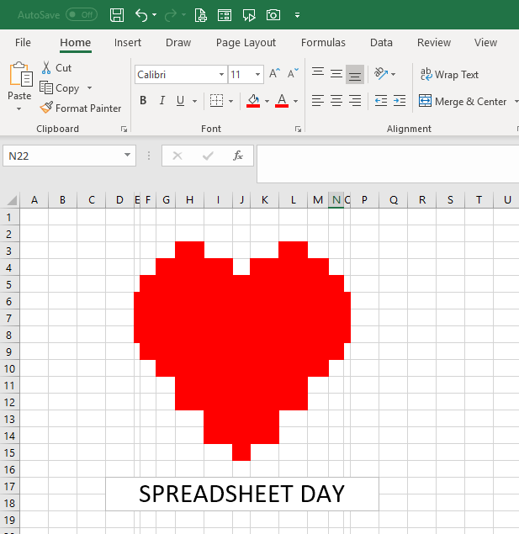Activate the Format Painter brush

[46, 108]
